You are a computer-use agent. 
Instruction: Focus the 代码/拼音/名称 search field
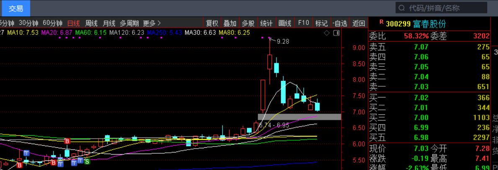click(441, 8)
